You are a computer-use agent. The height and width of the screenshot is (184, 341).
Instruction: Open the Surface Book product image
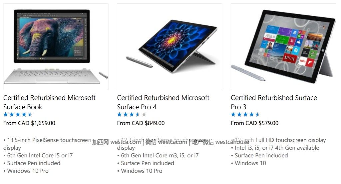[x=56, y=47]
